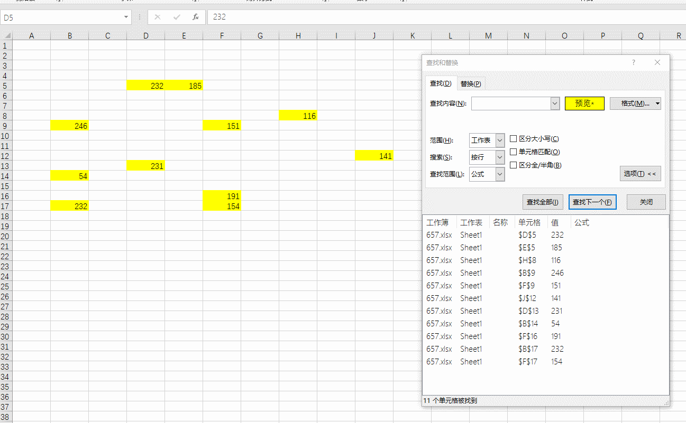The image size is (686, 423).
Task: Collapse options with 选项(T) << button
Action: coord(640,173)
